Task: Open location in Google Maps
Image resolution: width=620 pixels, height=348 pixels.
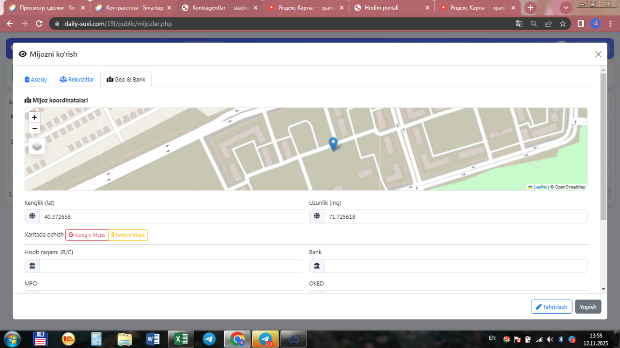Action: click(87, 235)
